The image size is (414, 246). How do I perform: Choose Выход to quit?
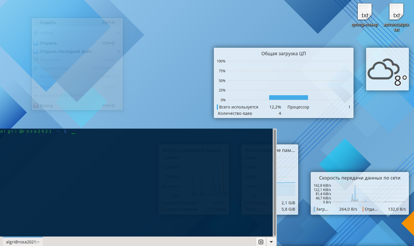tap(77, 106)
